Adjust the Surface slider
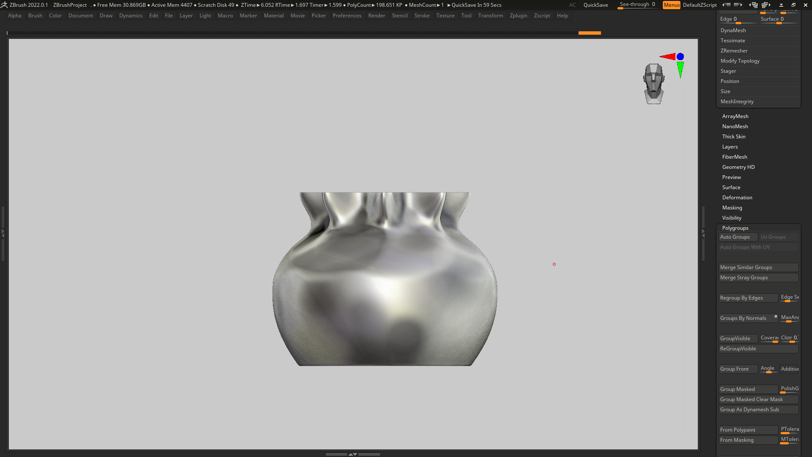 tap(779, 20)
